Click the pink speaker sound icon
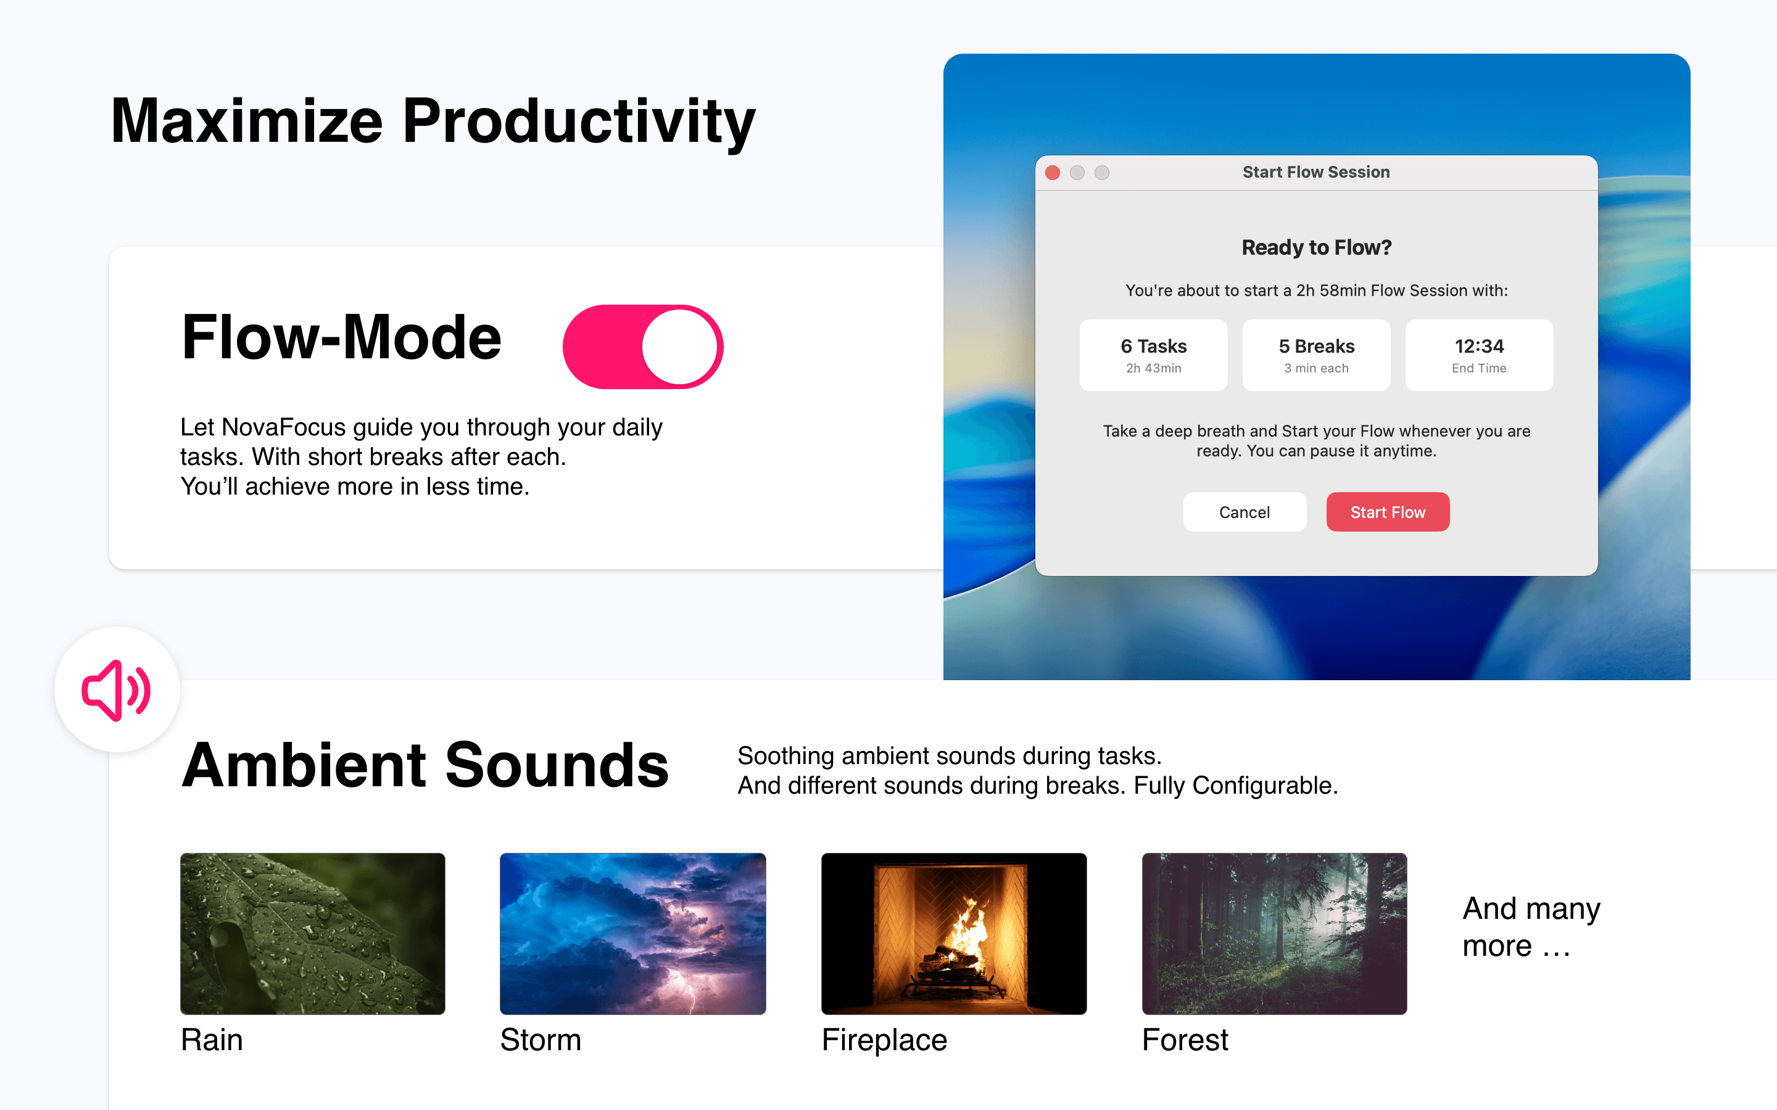 pos(116,689)
